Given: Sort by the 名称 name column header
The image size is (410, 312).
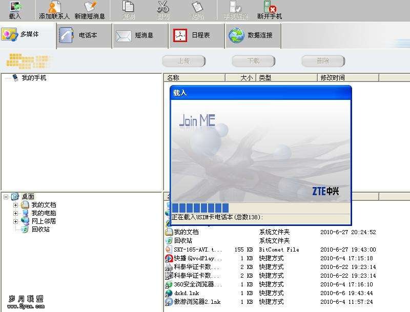Looking at the screenshot, I should [194, 77].
